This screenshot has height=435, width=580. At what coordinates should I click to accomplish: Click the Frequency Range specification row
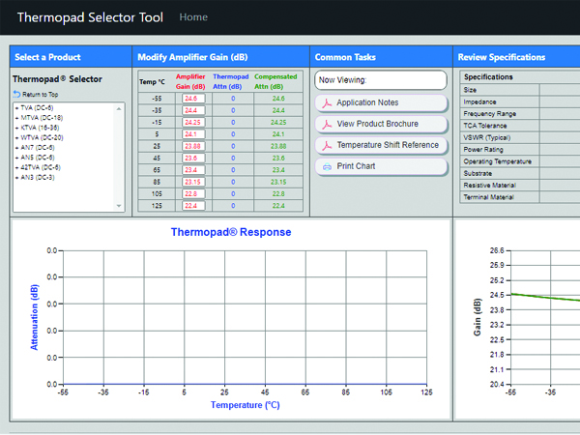[x=520, y=114]
